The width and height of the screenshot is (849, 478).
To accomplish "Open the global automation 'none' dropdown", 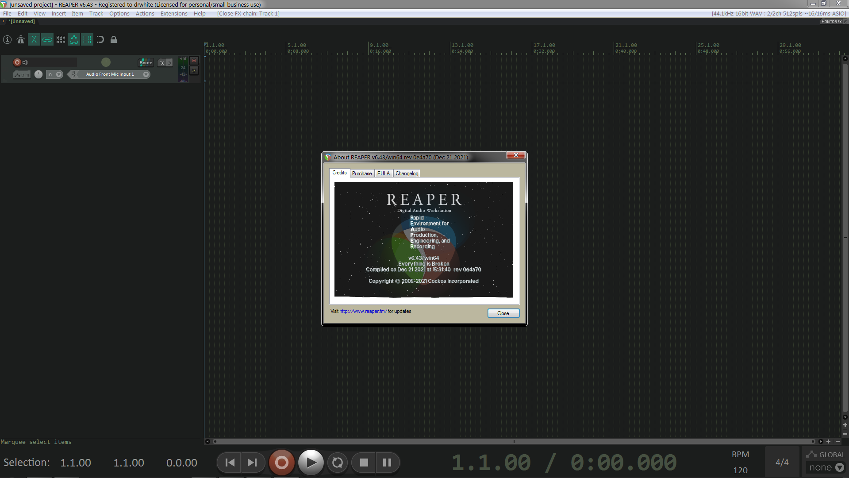I will (x=826, y=467).
